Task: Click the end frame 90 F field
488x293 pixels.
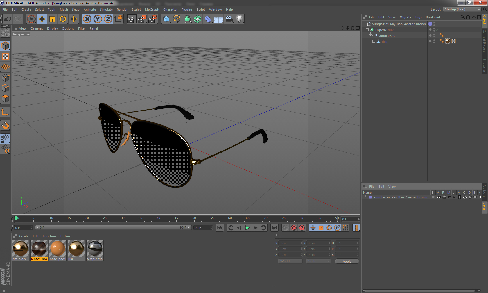Action: (203, 228)
